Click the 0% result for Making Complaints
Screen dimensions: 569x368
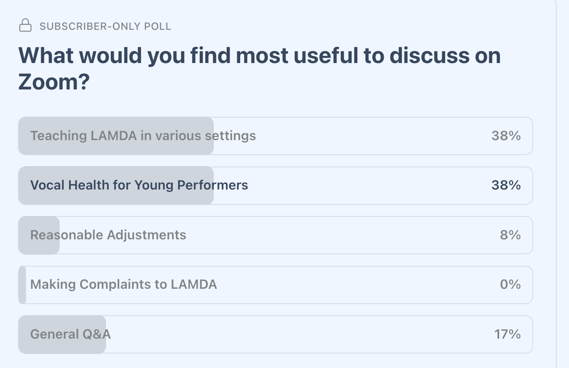click(510, 285)
